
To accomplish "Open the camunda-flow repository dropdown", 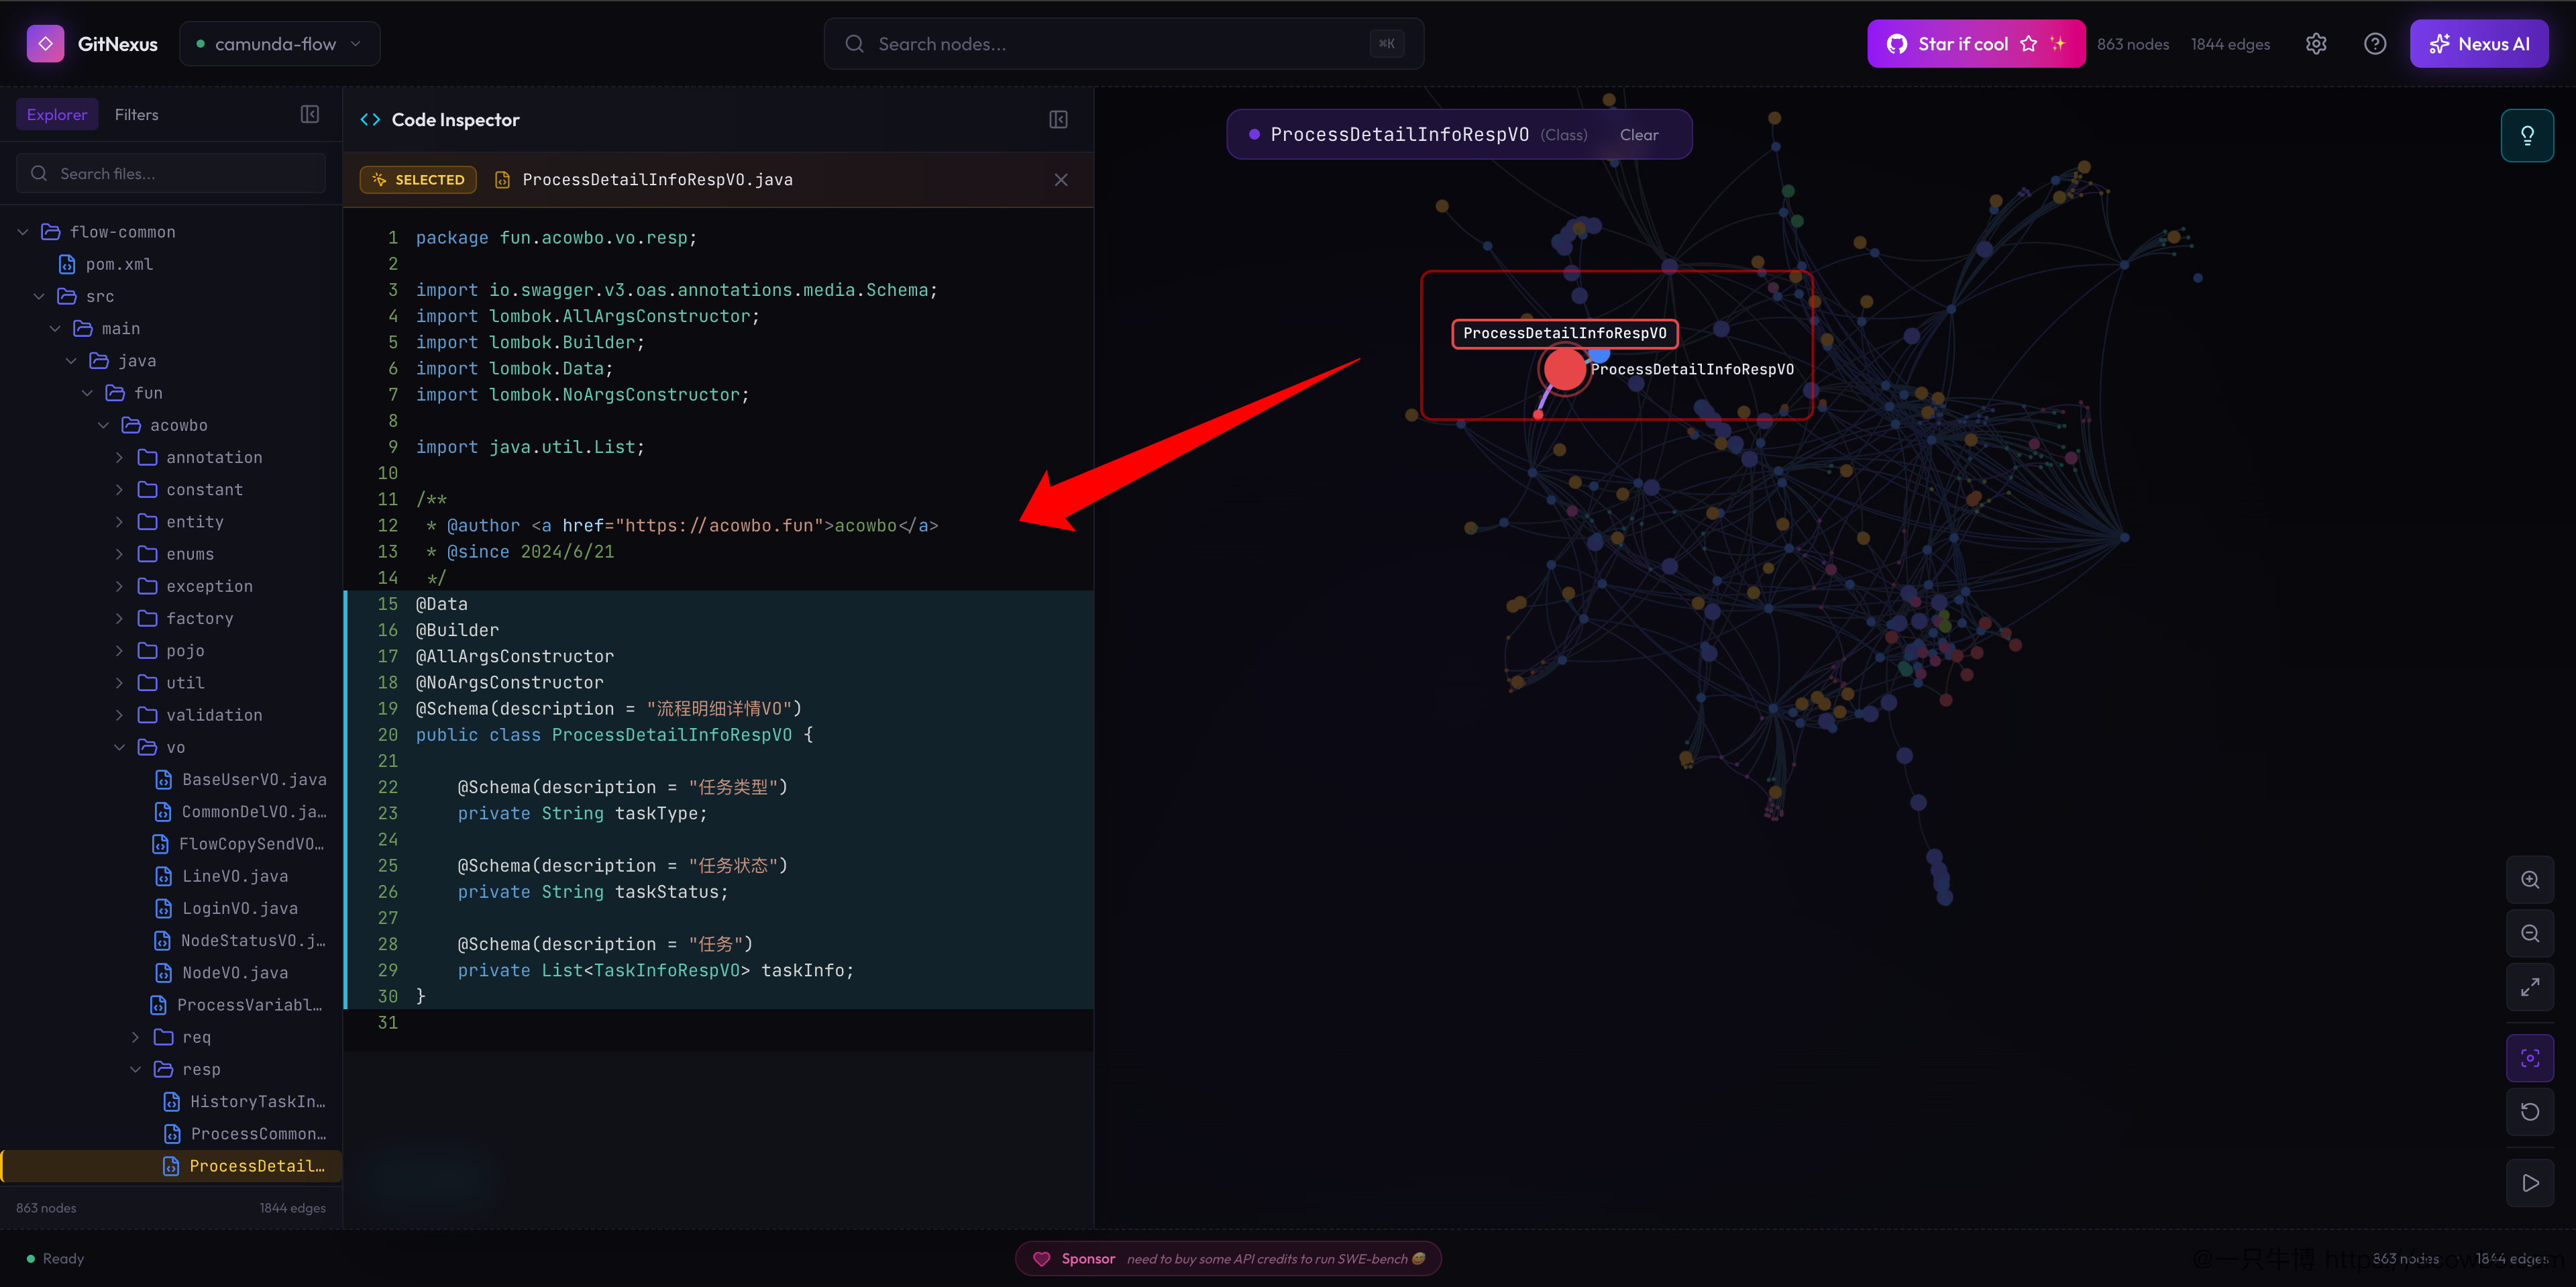I will tap(279, 44).
